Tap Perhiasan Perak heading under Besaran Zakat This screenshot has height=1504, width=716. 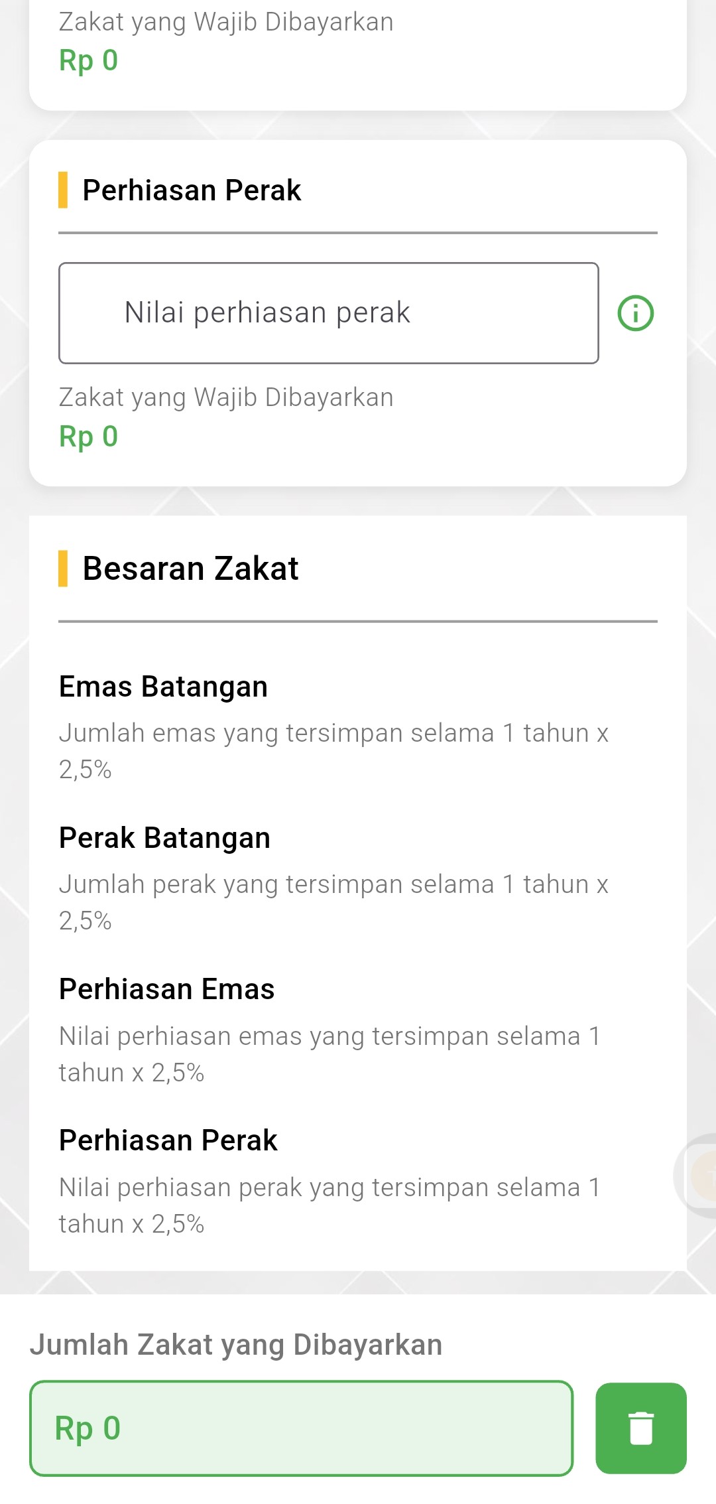coord(168,1140)
